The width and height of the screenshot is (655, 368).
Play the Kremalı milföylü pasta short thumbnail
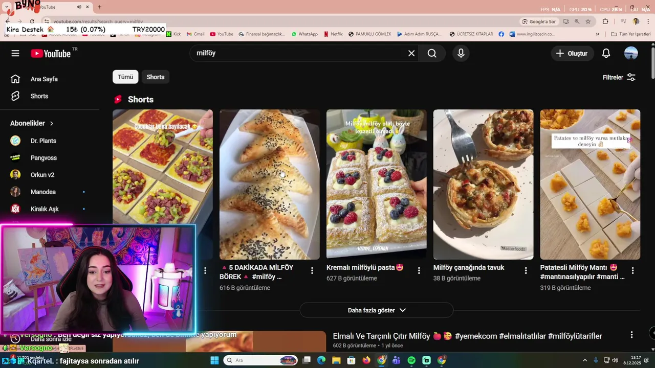click(376, 185)
